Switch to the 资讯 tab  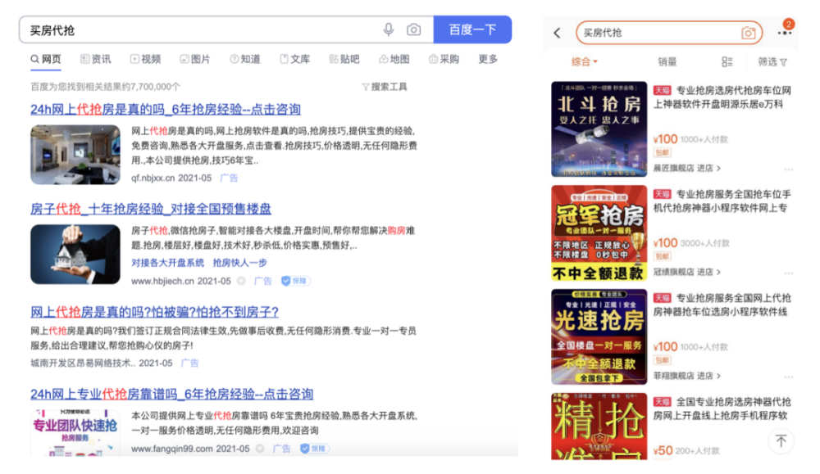tap(96, 59)
